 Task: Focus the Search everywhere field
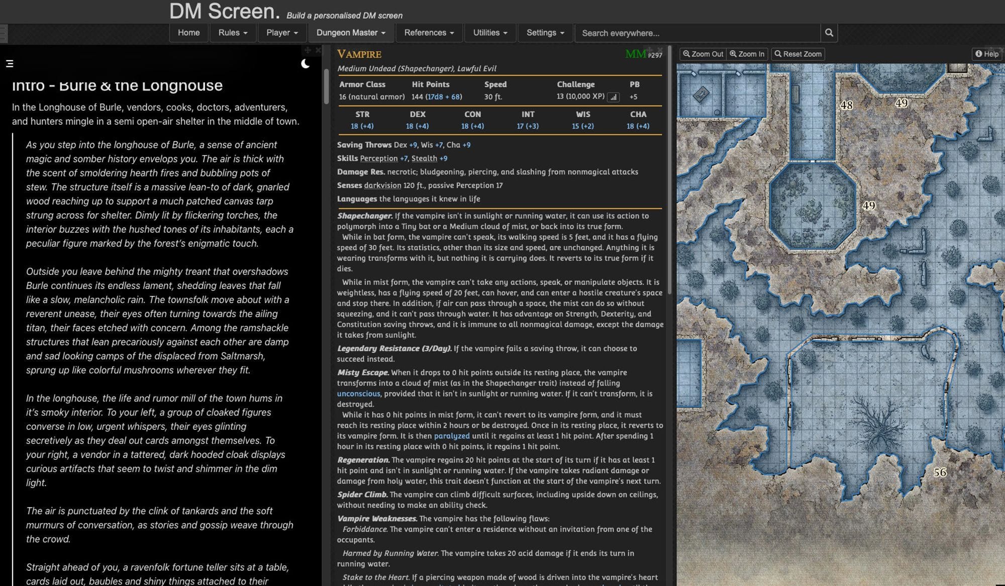click(x=697, y=33)
